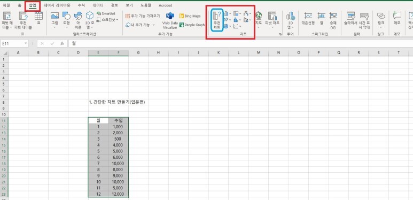Open the waterfall chart dropdown

[x=247, y=13]
